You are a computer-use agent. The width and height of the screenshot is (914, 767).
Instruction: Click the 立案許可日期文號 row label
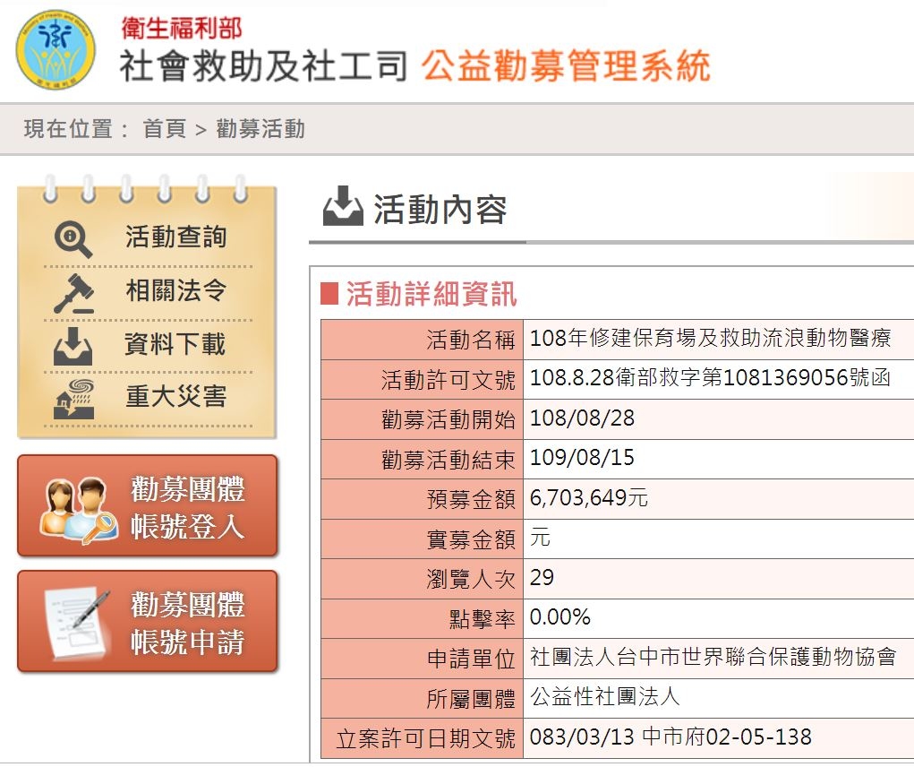(426, 738)
